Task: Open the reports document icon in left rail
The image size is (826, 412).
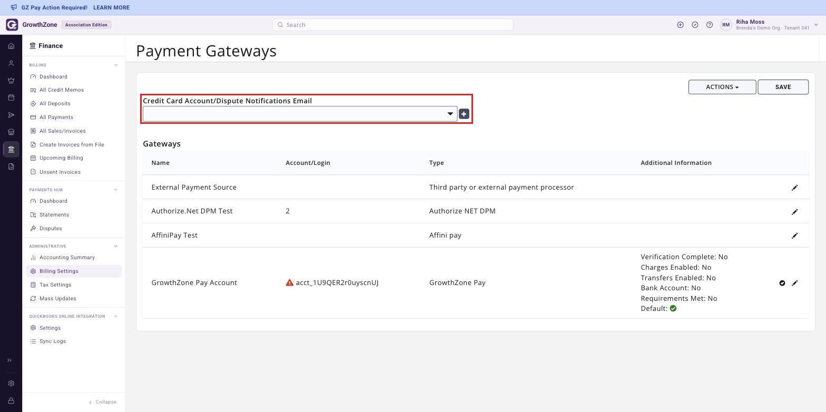Action: pos(11,166)
